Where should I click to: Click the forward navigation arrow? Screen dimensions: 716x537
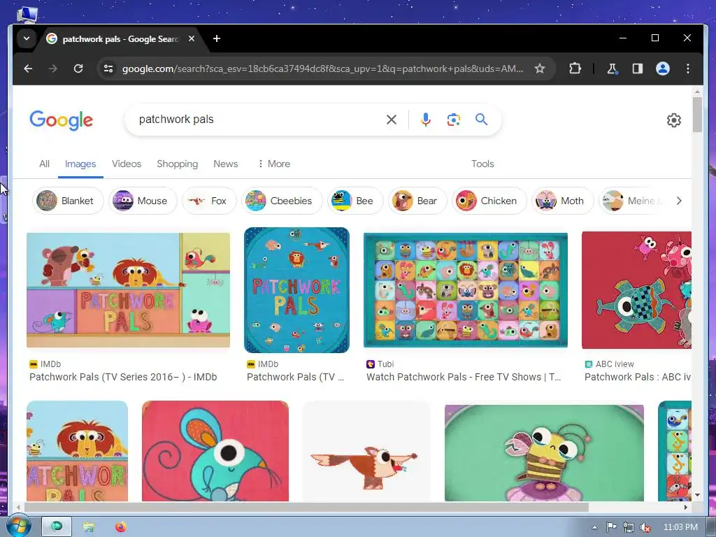(53, 69)
